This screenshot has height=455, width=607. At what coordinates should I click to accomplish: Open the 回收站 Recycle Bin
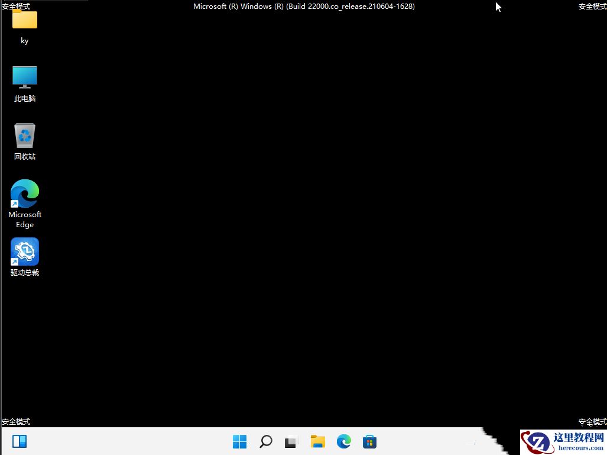[x=24, y=134]
